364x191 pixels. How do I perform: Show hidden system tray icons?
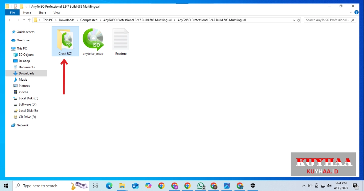coord(304,186)
